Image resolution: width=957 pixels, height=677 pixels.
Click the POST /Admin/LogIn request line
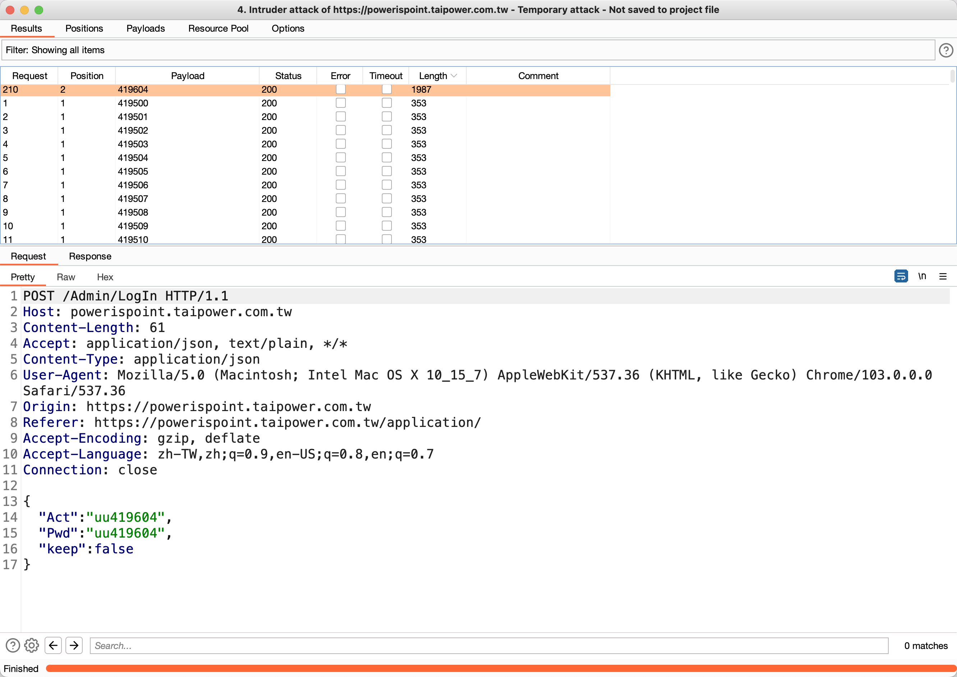click(125, 296)
